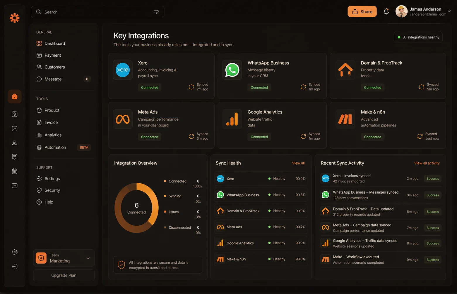The height and width of the screenshot is (294, 457).
Task: Open 'Make – Workflow executed' activity entry
Action: tap(381, 260)
